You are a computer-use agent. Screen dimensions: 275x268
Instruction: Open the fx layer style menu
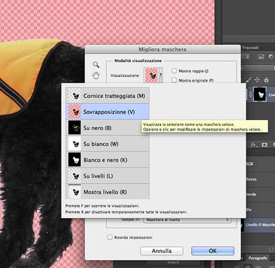point(253,145)
